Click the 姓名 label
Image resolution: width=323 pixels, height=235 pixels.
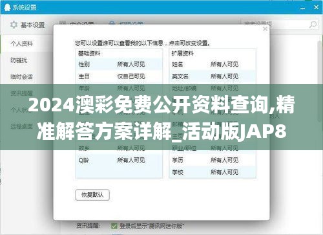[177, 64]
